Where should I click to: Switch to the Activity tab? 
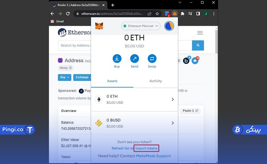point(156,81)
